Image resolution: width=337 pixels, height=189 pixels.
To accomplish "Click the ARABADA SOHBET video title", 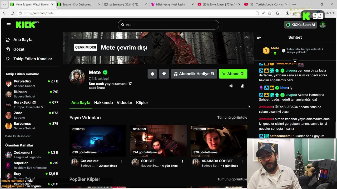I will pos(217,161).
